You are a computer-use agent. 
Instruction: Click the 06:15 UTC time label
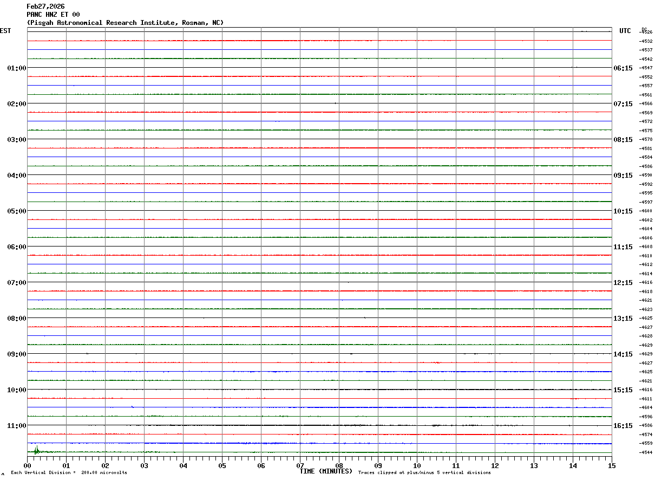pyautogui.click(x=623, y=68)
